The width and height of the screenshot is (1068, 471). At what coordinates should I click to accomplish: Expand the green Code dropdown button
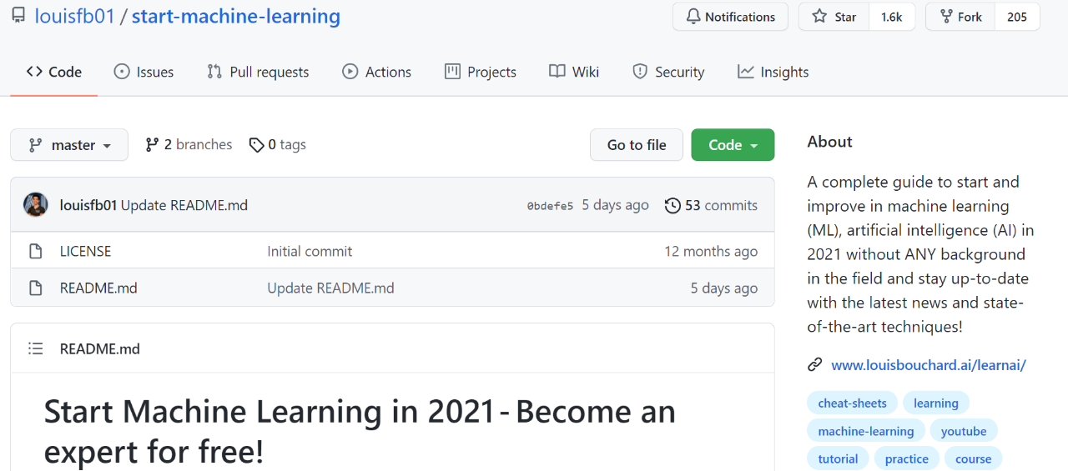[x=733, y=145]
